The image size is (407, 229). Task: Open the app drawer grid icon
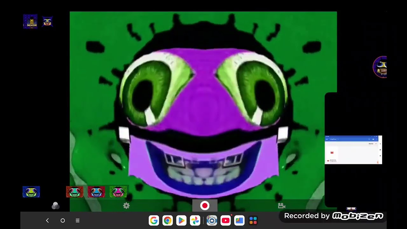(253, 220)
